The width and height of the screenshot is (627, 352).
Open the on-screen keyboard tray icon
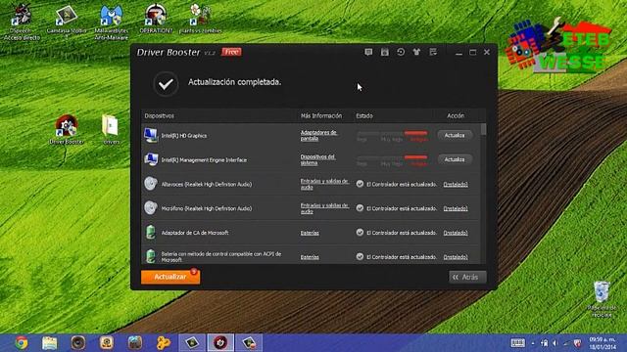pyautogui.click(x=518, y=343)
